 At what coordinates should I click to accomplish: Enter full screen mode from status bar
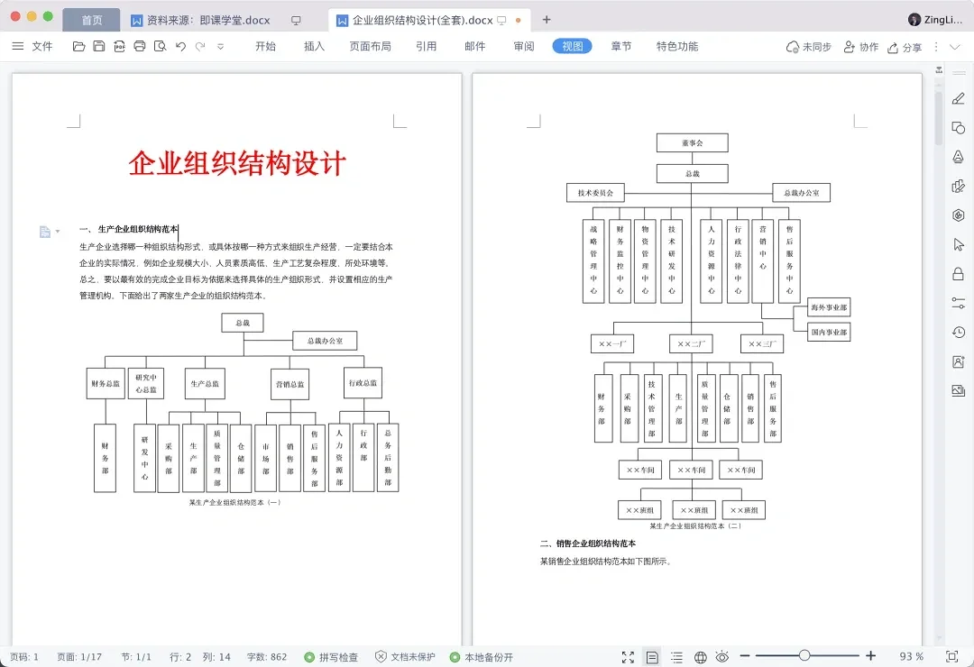click(628, 657)
